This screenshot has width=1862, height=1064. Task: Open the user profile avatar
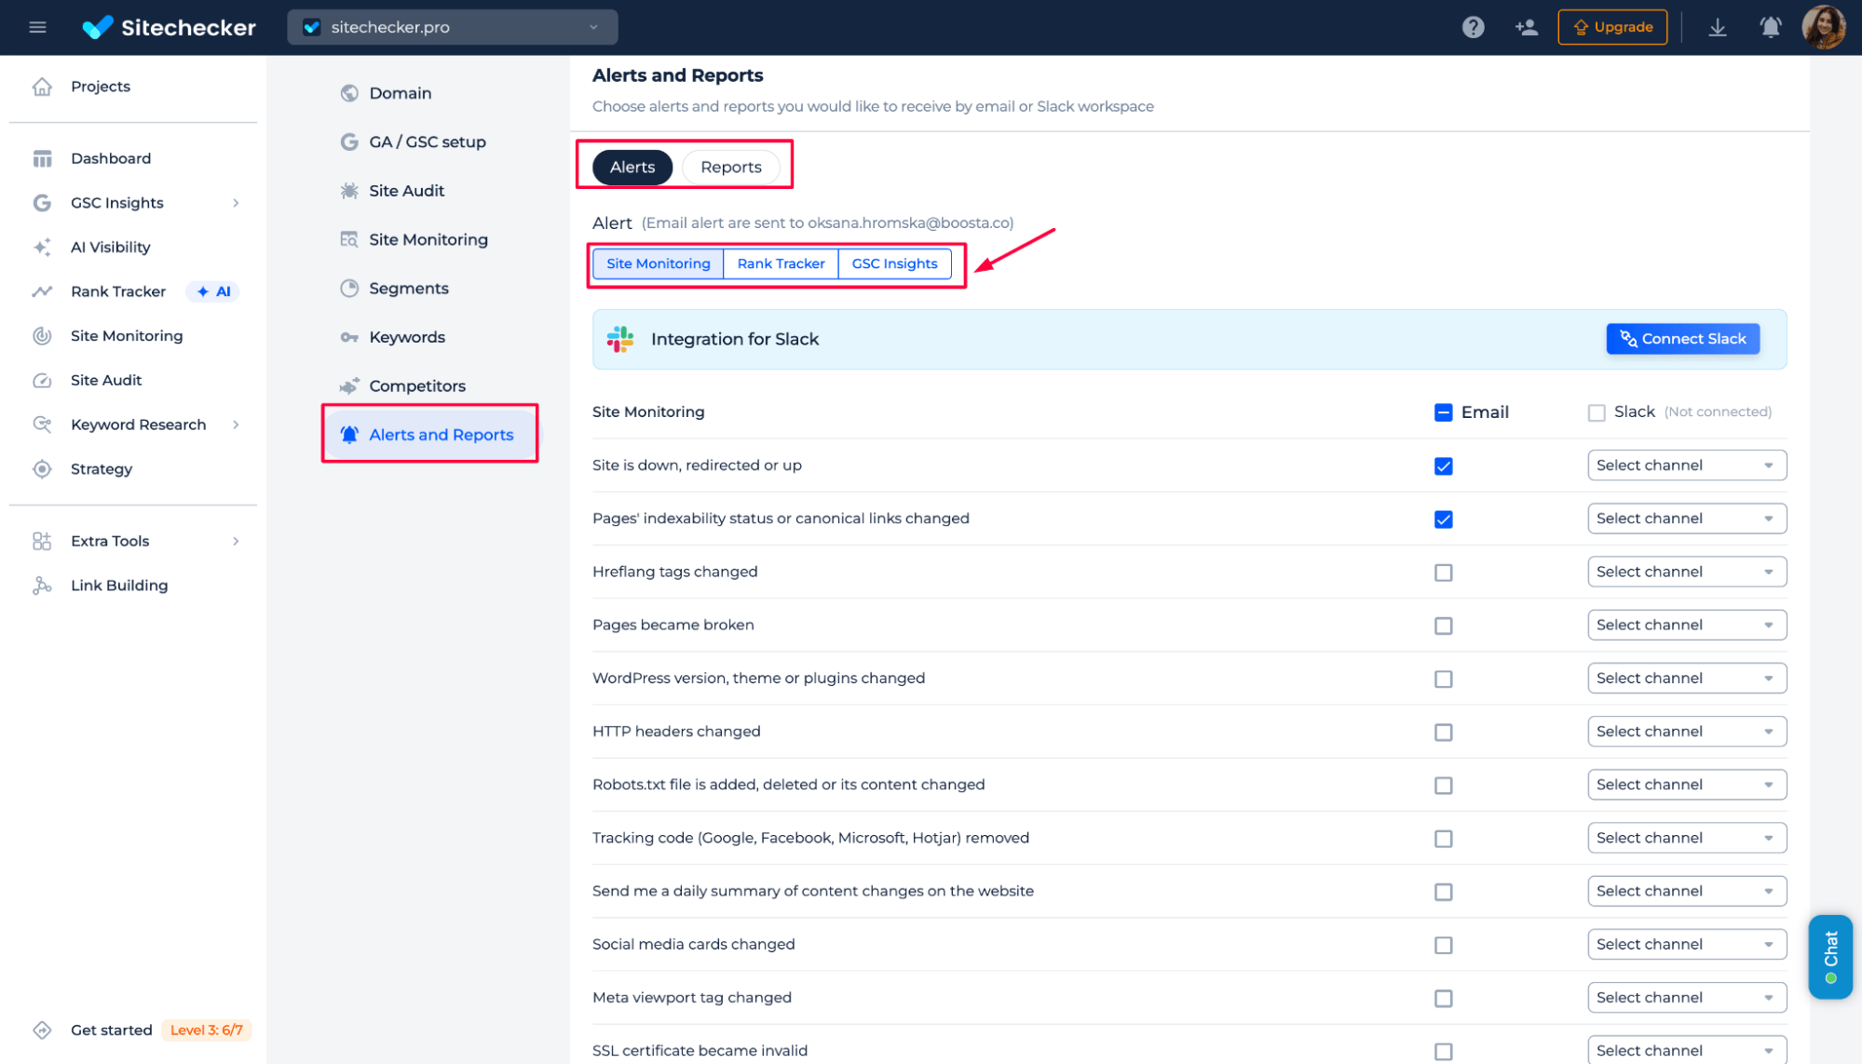[1823, 27]
